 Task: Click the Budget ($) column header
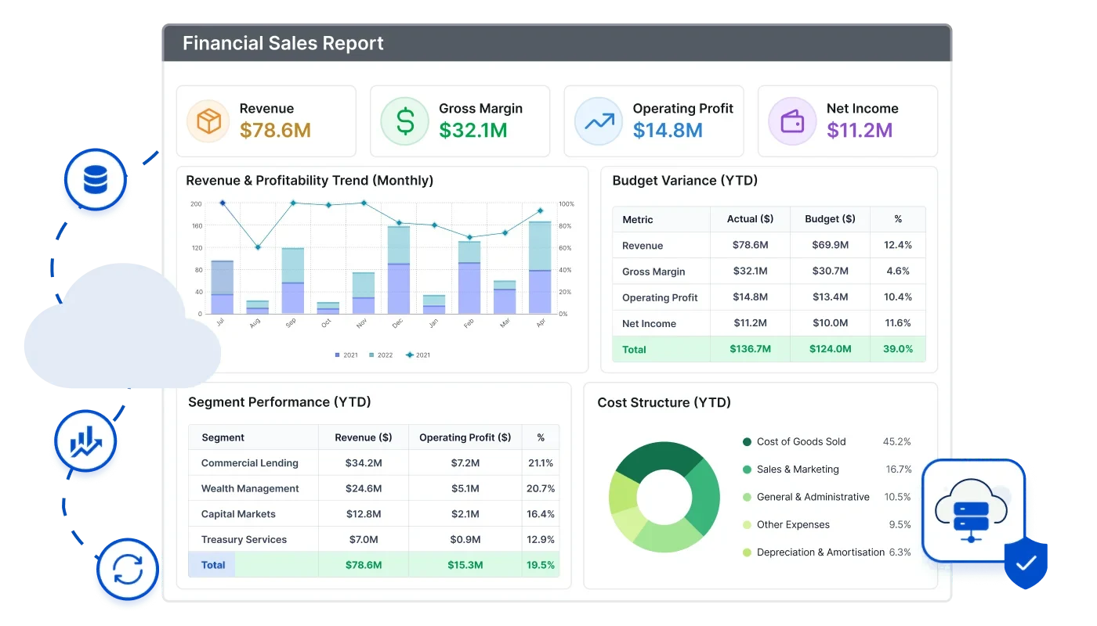tap(830, 219)
